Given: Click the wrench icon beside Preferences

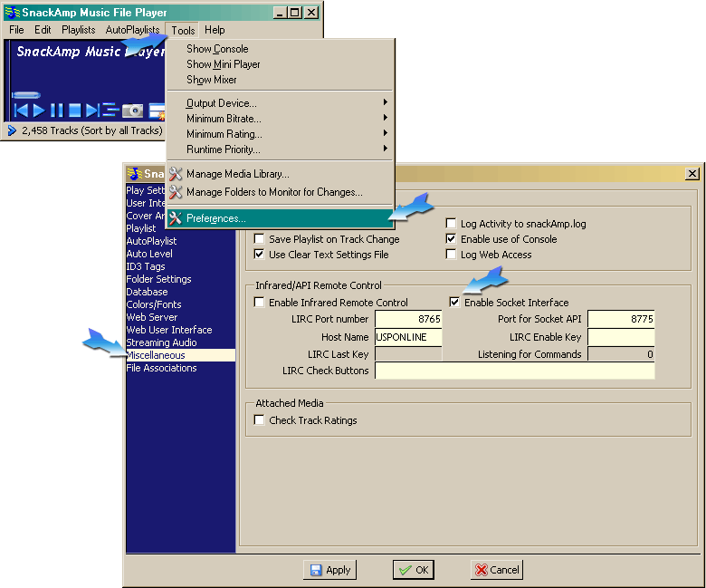Looking at the screenshot, I should (x=176, y=218).
